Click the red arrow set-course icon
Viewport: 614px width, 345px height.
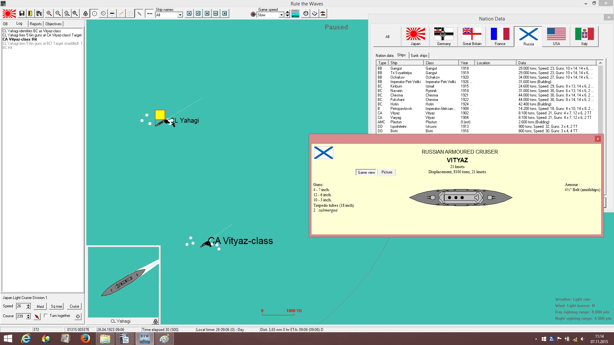coord(37,316)
